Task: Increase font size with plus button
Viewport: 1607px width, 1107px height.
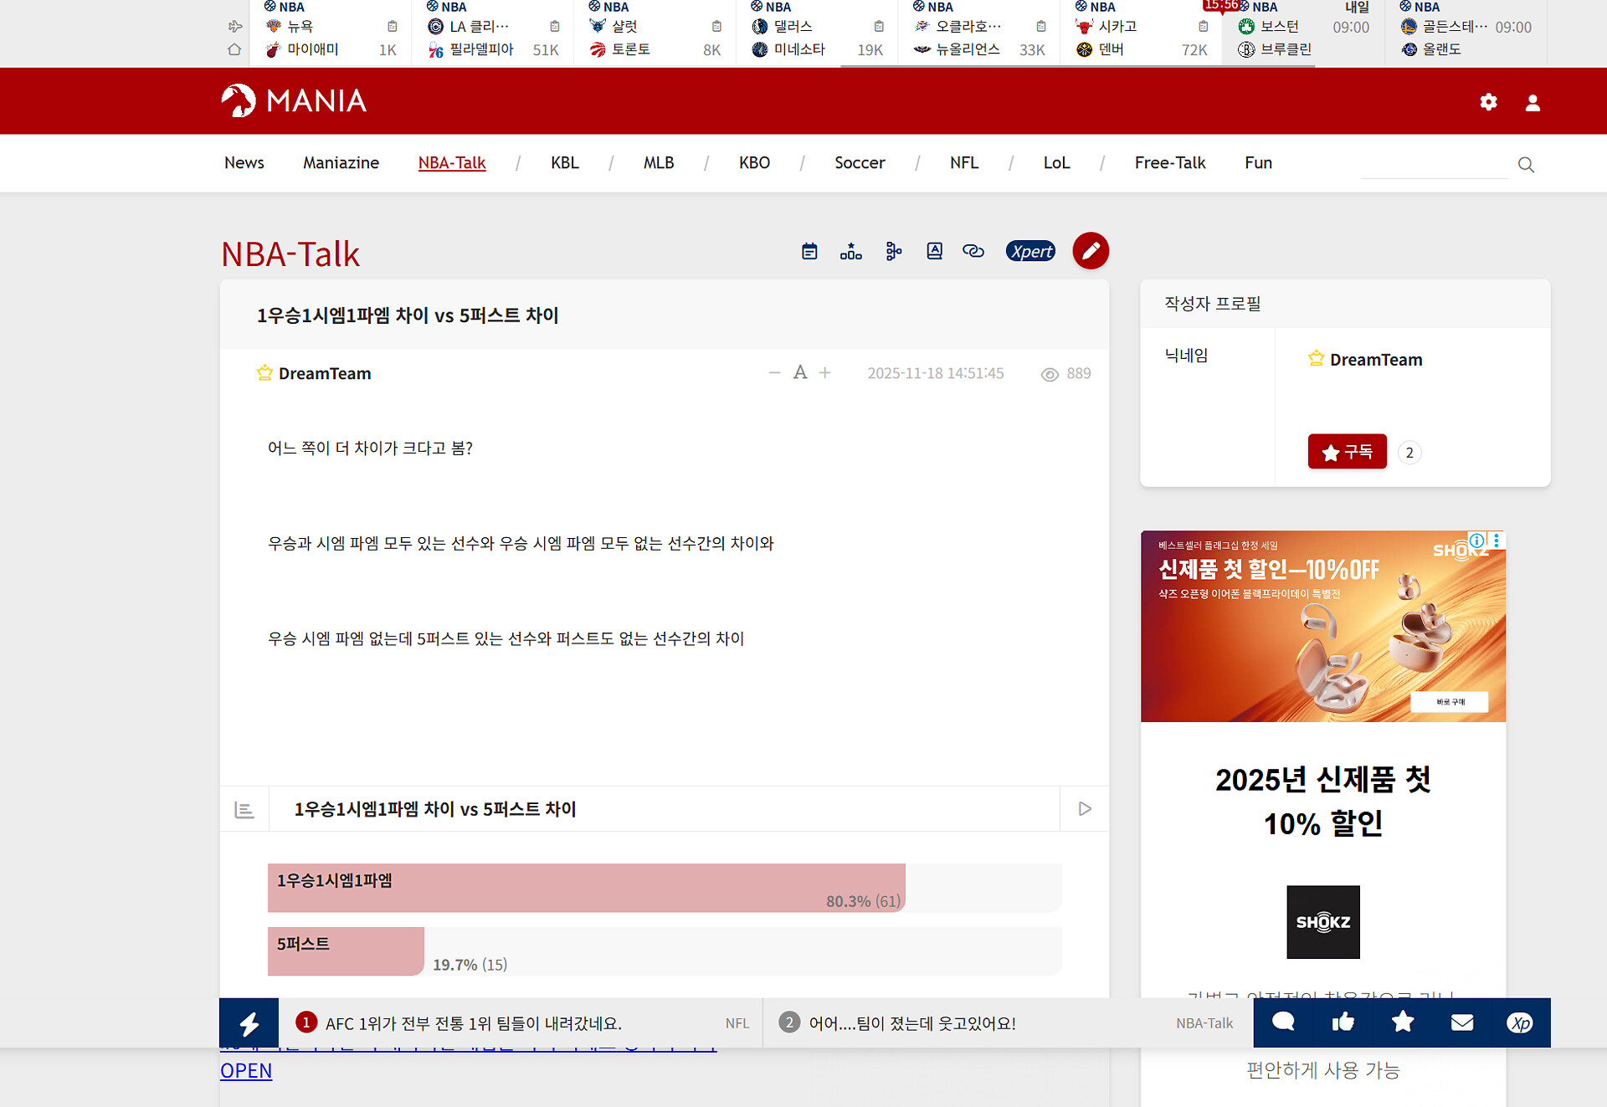Action: pyautogui.click(x=825, y=373)
